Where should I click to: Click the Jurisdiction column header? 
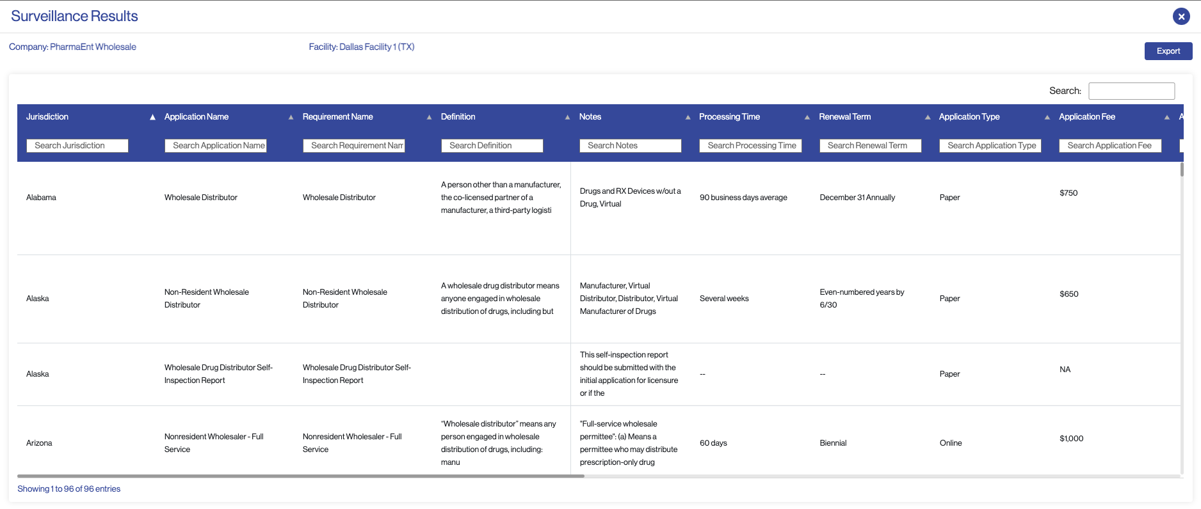click(x=47, y=116)
